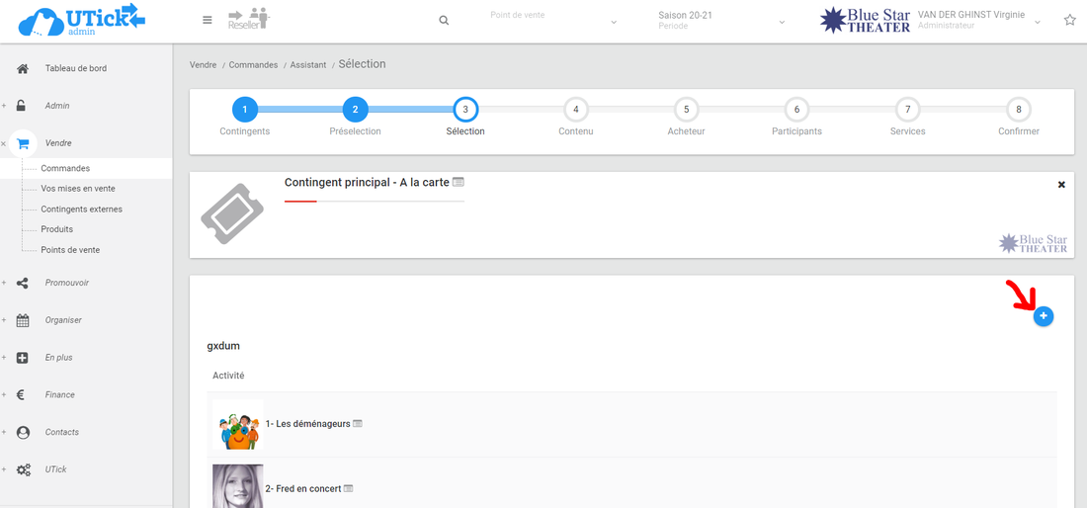Open the Point de vente dropdown
This screenshot has width=1087, height=508.
click(553, 21)
